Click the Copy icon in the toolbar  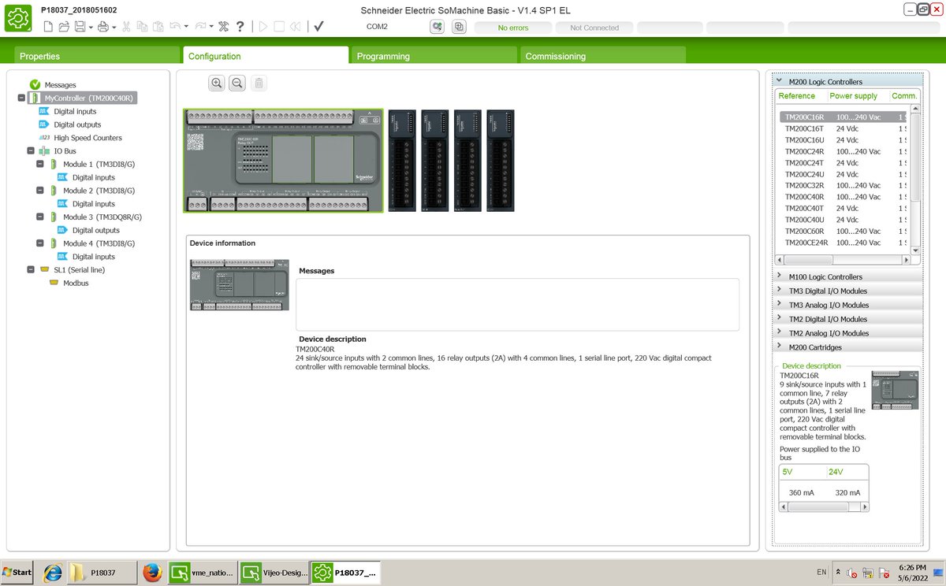142,27
